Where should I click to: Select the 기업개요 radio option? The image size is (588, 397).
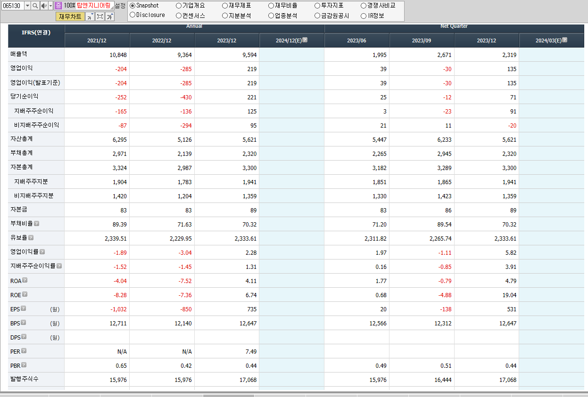[x=179, y=6]
